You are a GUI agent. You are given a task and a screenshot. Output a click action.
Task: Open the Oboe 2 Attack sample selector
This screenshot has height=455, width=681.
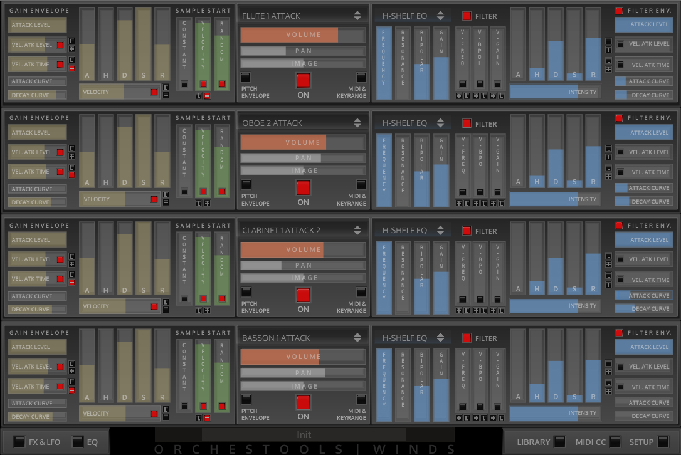(x=357, y=123)
